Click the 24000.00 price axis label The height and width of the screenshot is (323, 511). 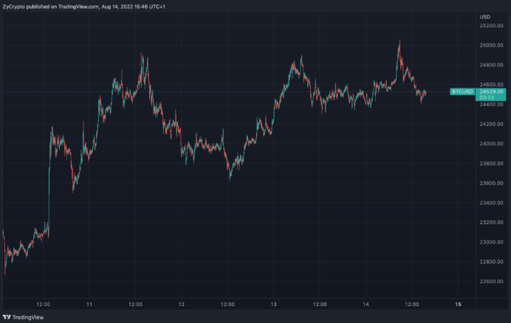point(492,144)
